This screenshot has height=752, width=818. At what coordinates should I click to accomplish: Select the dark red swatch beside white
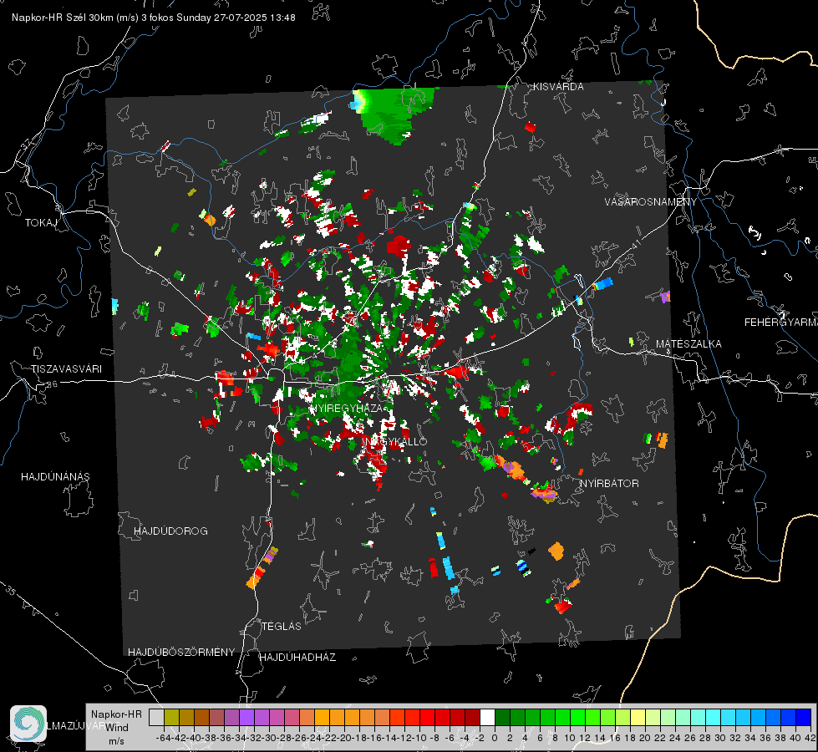(x=472, y=718)
